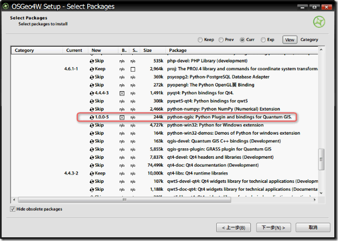Select the Prev radio button
The width and height of the screenshot is (338, 241).
[x=221, y=40]
